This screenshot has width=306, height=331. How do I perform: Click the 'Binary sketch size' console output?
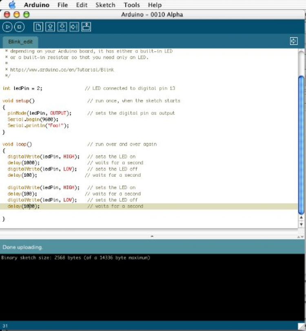[x=75, y=258]
